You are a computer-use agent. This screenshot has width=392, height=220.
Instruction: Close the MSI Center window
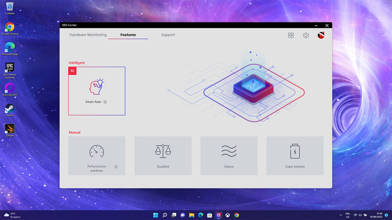point(327,25)
